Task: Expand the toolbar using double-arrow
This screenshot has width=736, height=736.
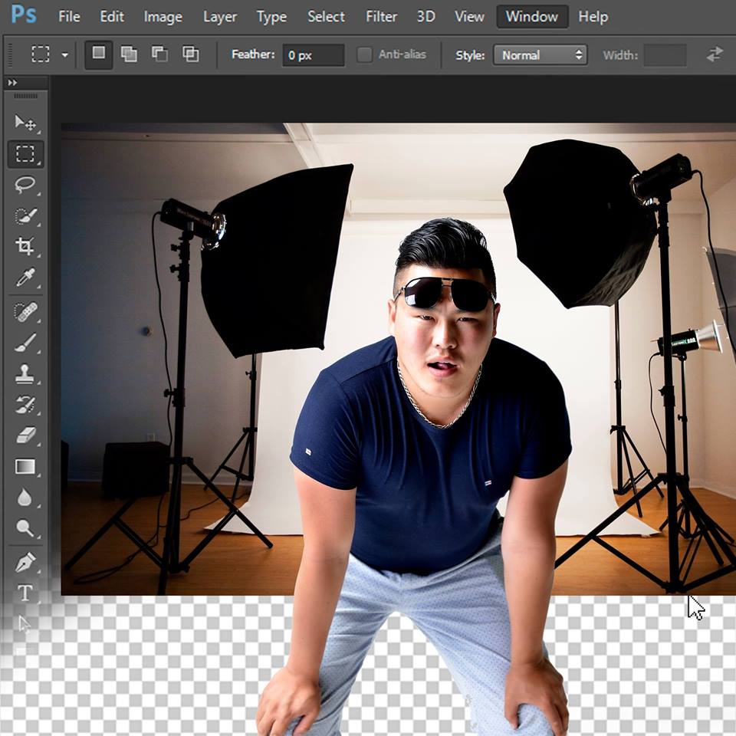Action: 12,83
